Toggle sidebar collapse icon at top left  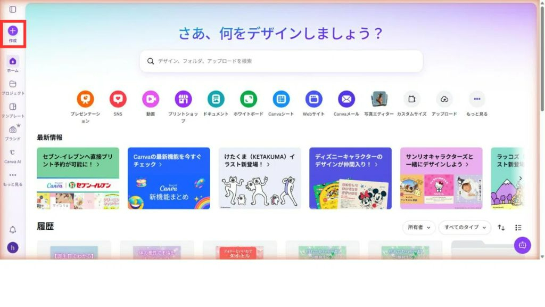(13, 10)
